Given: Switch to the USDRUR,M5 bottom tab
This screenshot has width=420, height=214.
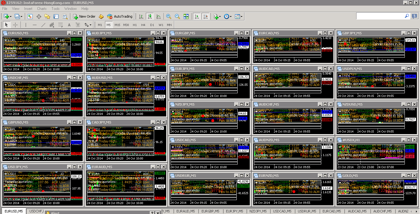Looking at the screenshot, I should coord(307,211).
